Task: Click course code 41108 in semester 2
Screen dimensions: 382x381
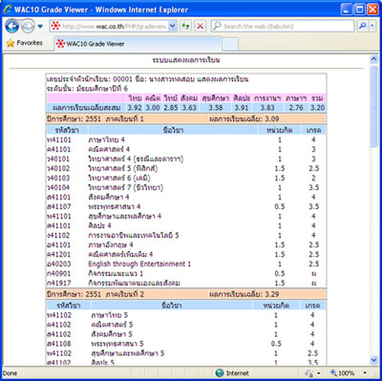Action: point(58,344)
